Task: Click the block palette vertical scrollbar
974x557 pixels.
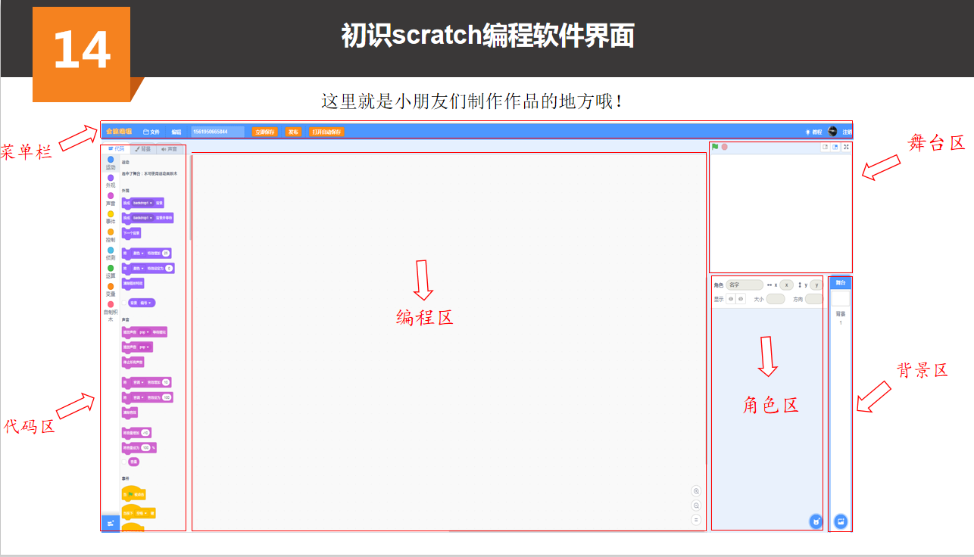Action: tap(190, 198)
